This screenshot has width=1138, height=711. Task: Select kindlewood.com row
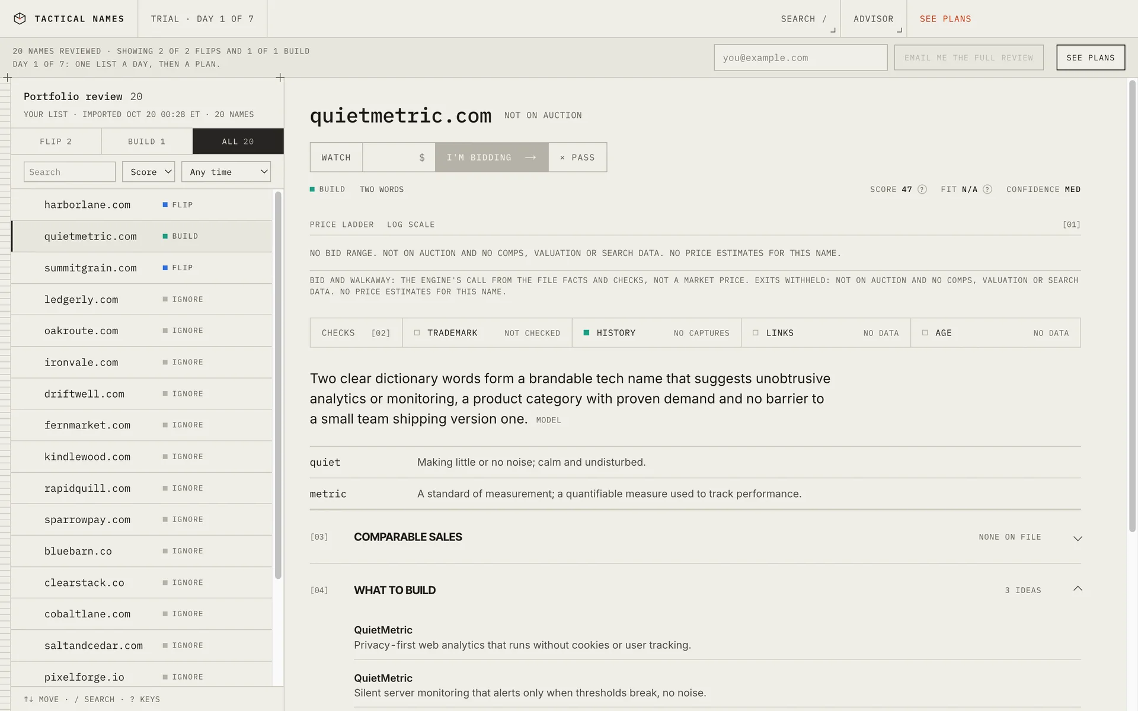[x=142, y=457]
